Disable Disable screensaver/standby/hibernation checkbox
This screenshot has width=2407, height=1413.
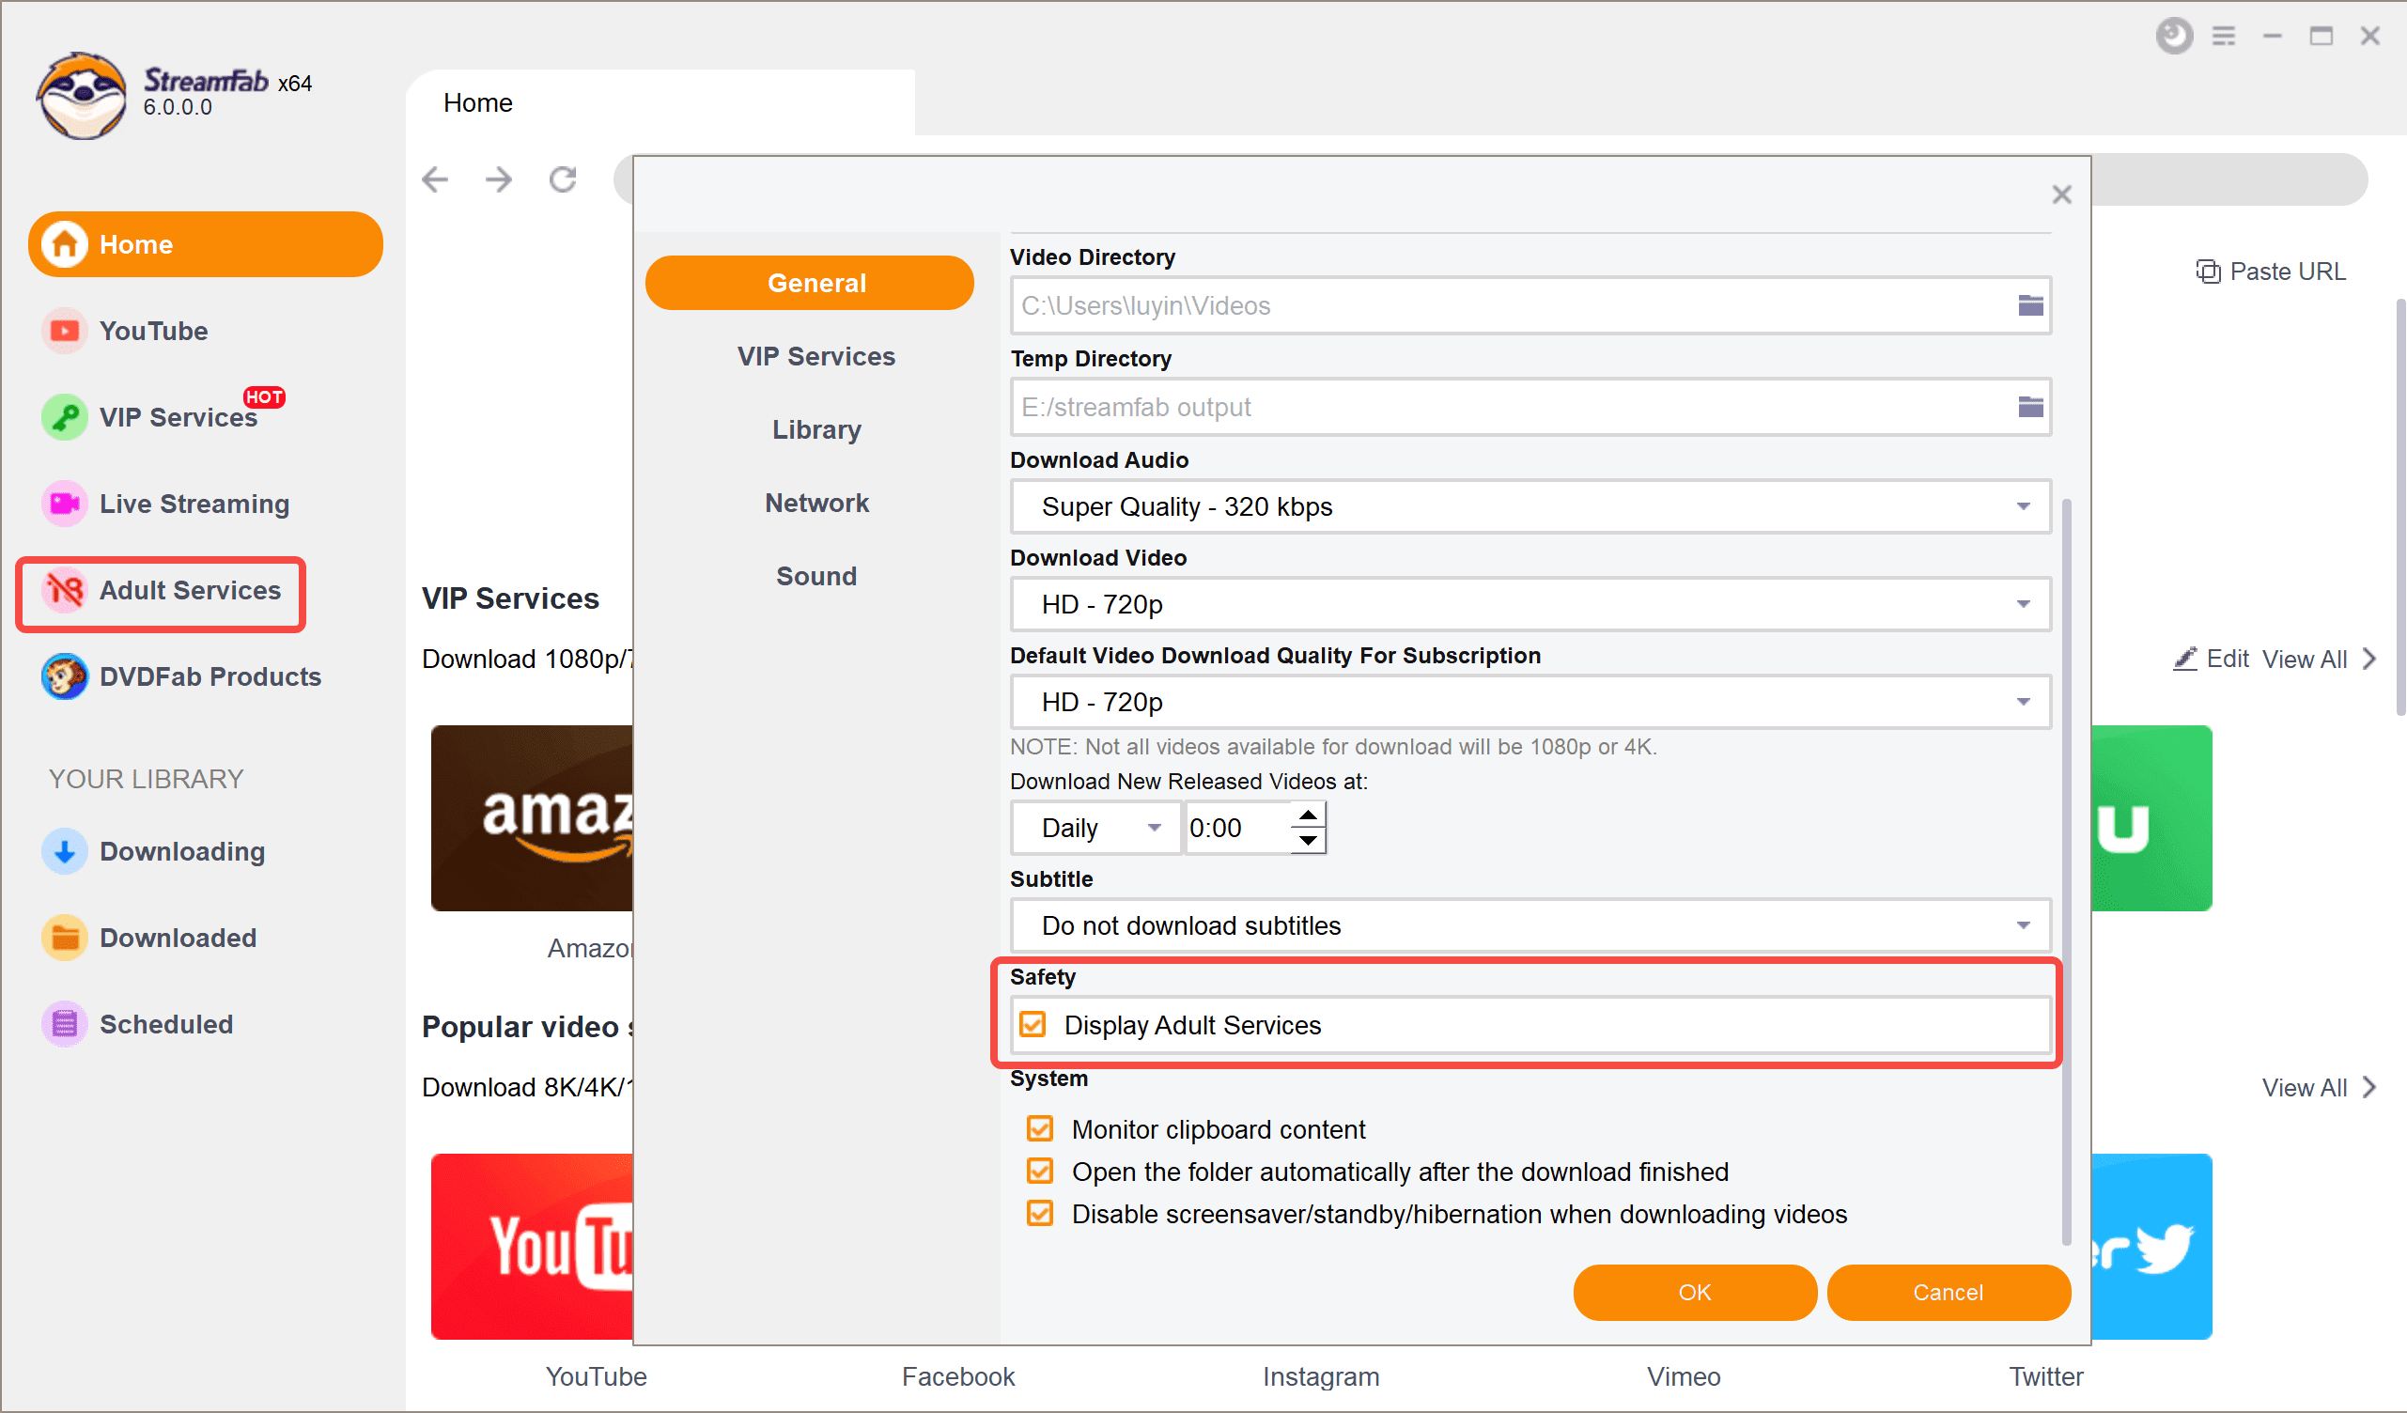(x=1038, y=1215)
